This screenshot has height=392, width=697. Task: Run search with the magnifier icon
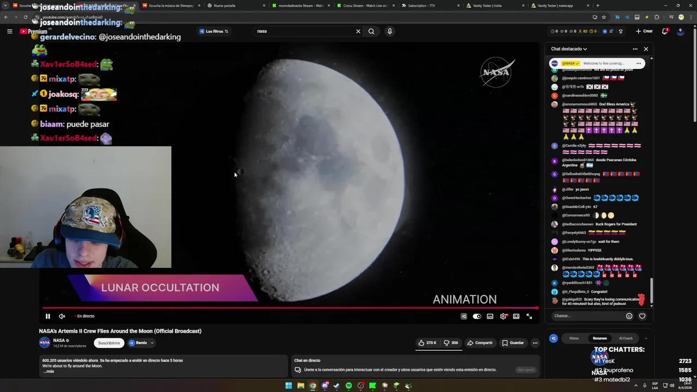pos(371,31)
